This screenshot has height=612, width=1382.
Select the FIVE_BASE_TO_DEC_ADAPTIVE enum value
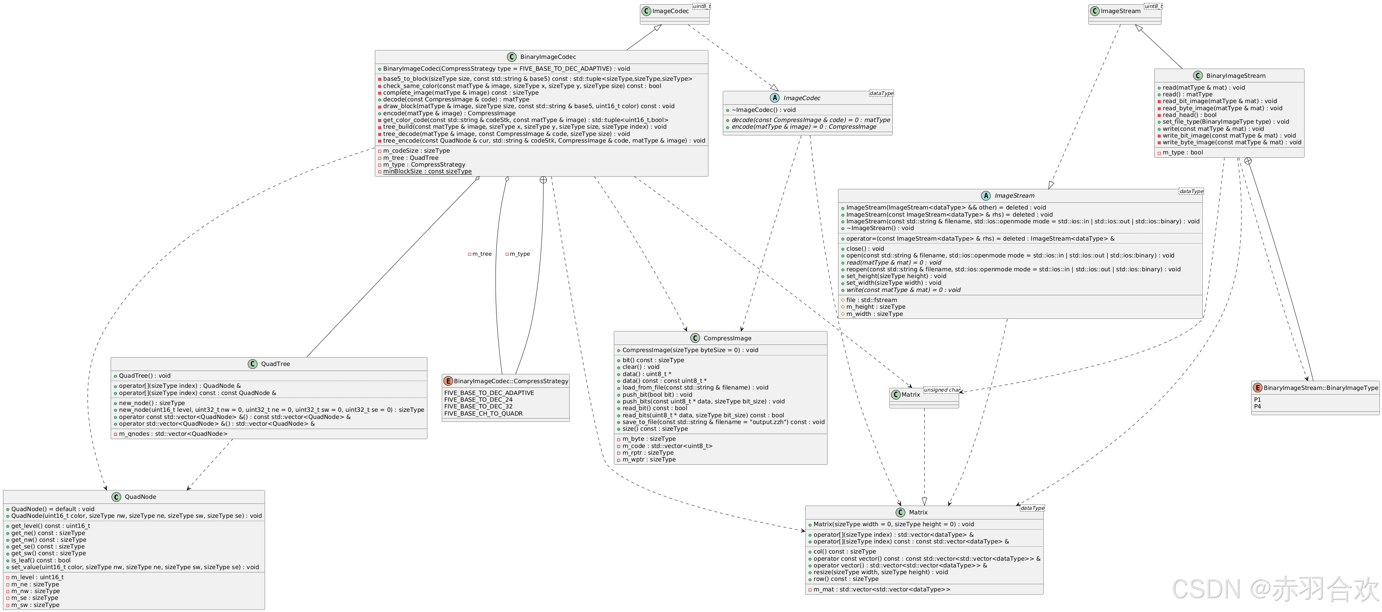pos(489,393)
